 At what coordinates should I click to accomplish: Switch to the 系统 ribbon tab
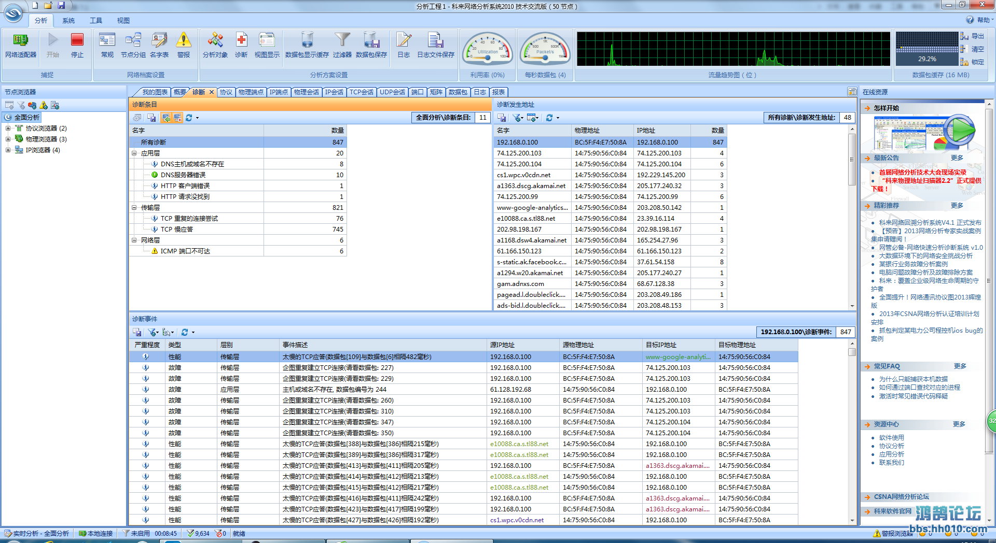coord(68,21)
